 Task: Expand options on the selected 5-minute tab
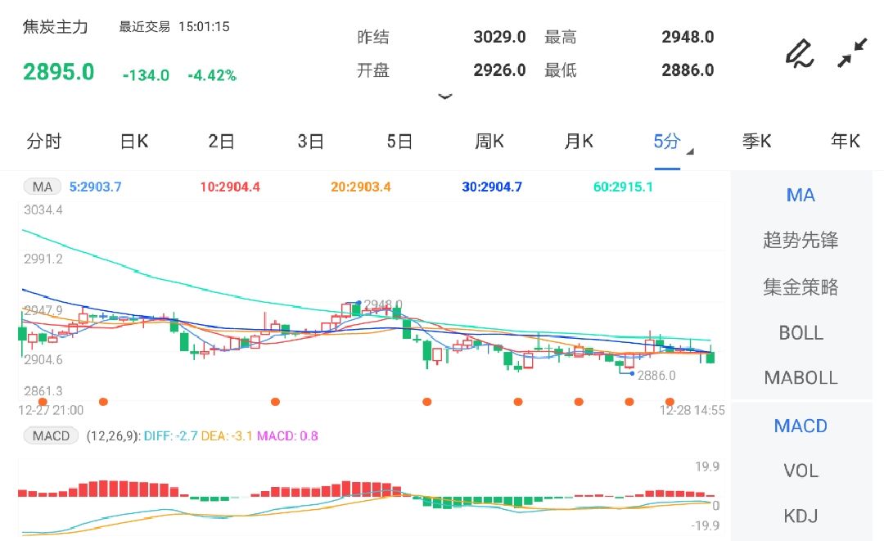[667, 142]
